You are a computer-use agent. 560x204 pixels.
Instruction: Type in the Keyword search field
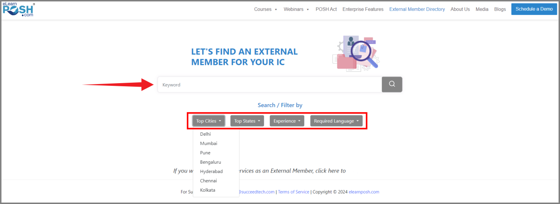(x=269, y=85)
